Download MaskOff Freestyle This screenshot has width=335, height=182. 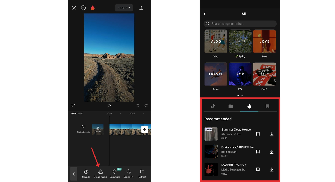pyautogui.click(x=272, y=169)
